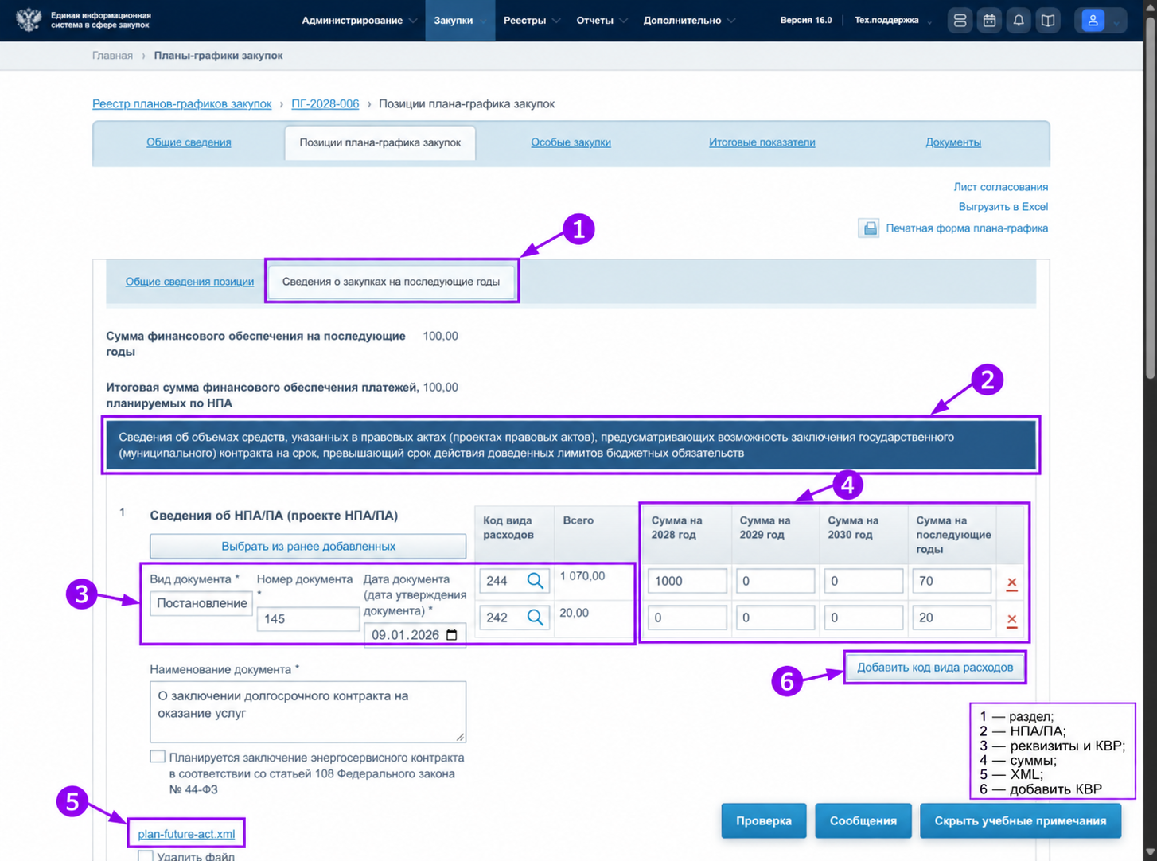Open the Лист согласования link

(x=1000, y=187)
